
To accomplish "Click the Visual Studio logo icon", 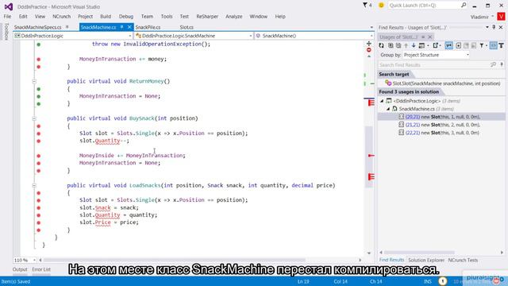I will coord(9,6).
